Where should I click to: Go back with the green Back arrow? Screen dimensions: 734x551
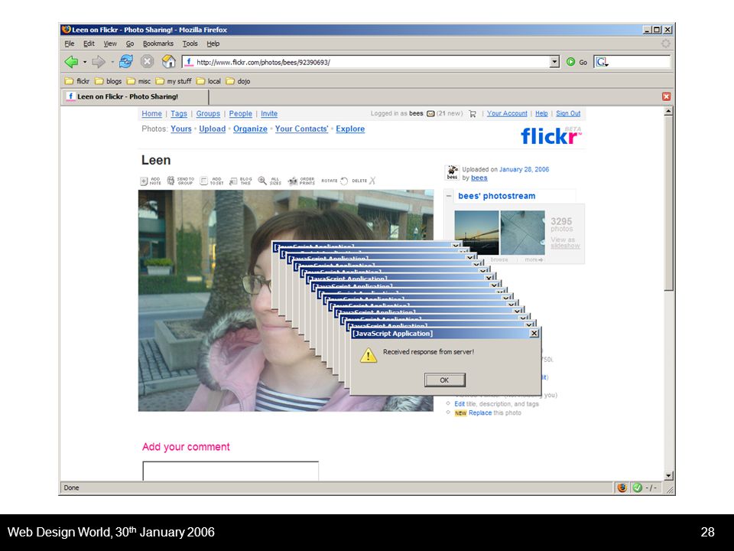coord(72,62)
